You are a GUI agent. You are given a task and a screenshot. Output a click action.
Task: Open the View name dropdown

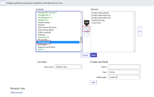(x=68, y=67)
